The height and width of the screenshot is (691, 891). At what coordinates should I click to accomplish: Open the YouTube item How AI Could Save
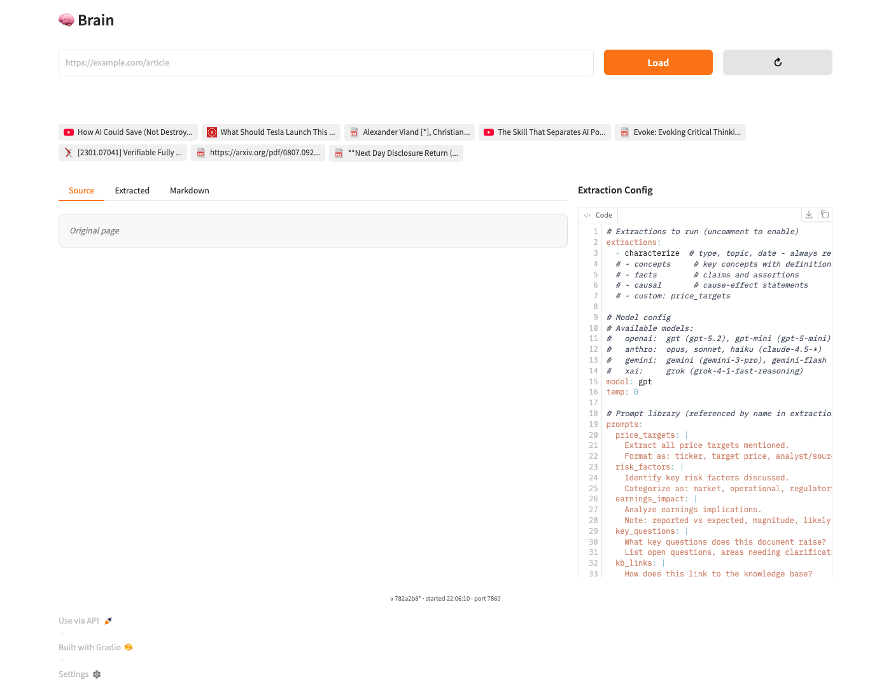tap(128, 132)
